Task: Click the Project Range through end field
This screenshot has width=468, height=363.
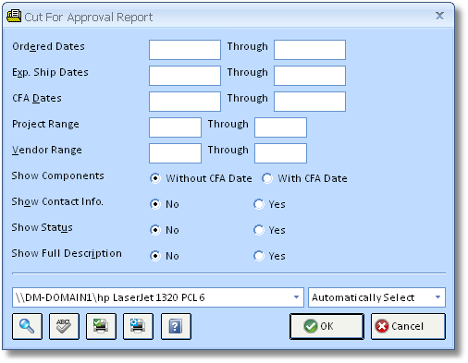Action: click(x=280, y=127)
